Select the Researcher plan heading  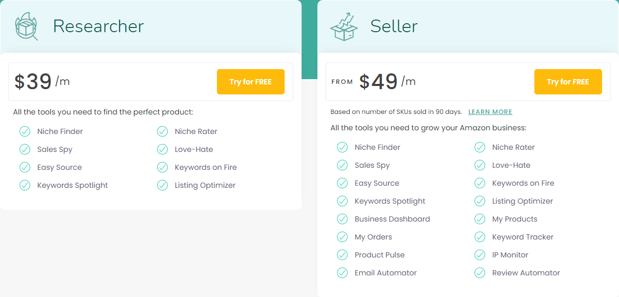tap(98, 26)
